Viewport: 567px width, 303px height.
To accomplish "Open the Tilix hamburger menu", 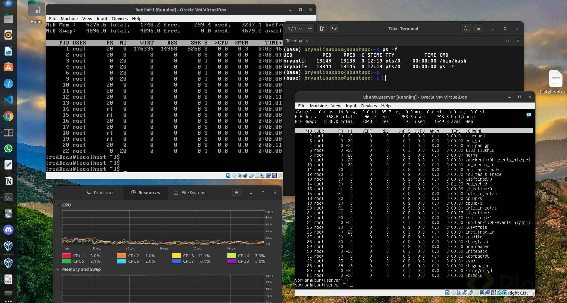I will (478, 29).
